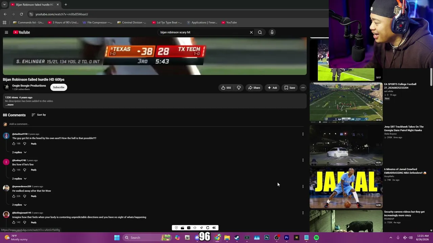Open 'Security camera videos' title link
The image size is (433, 243).
tap(404, 214)
